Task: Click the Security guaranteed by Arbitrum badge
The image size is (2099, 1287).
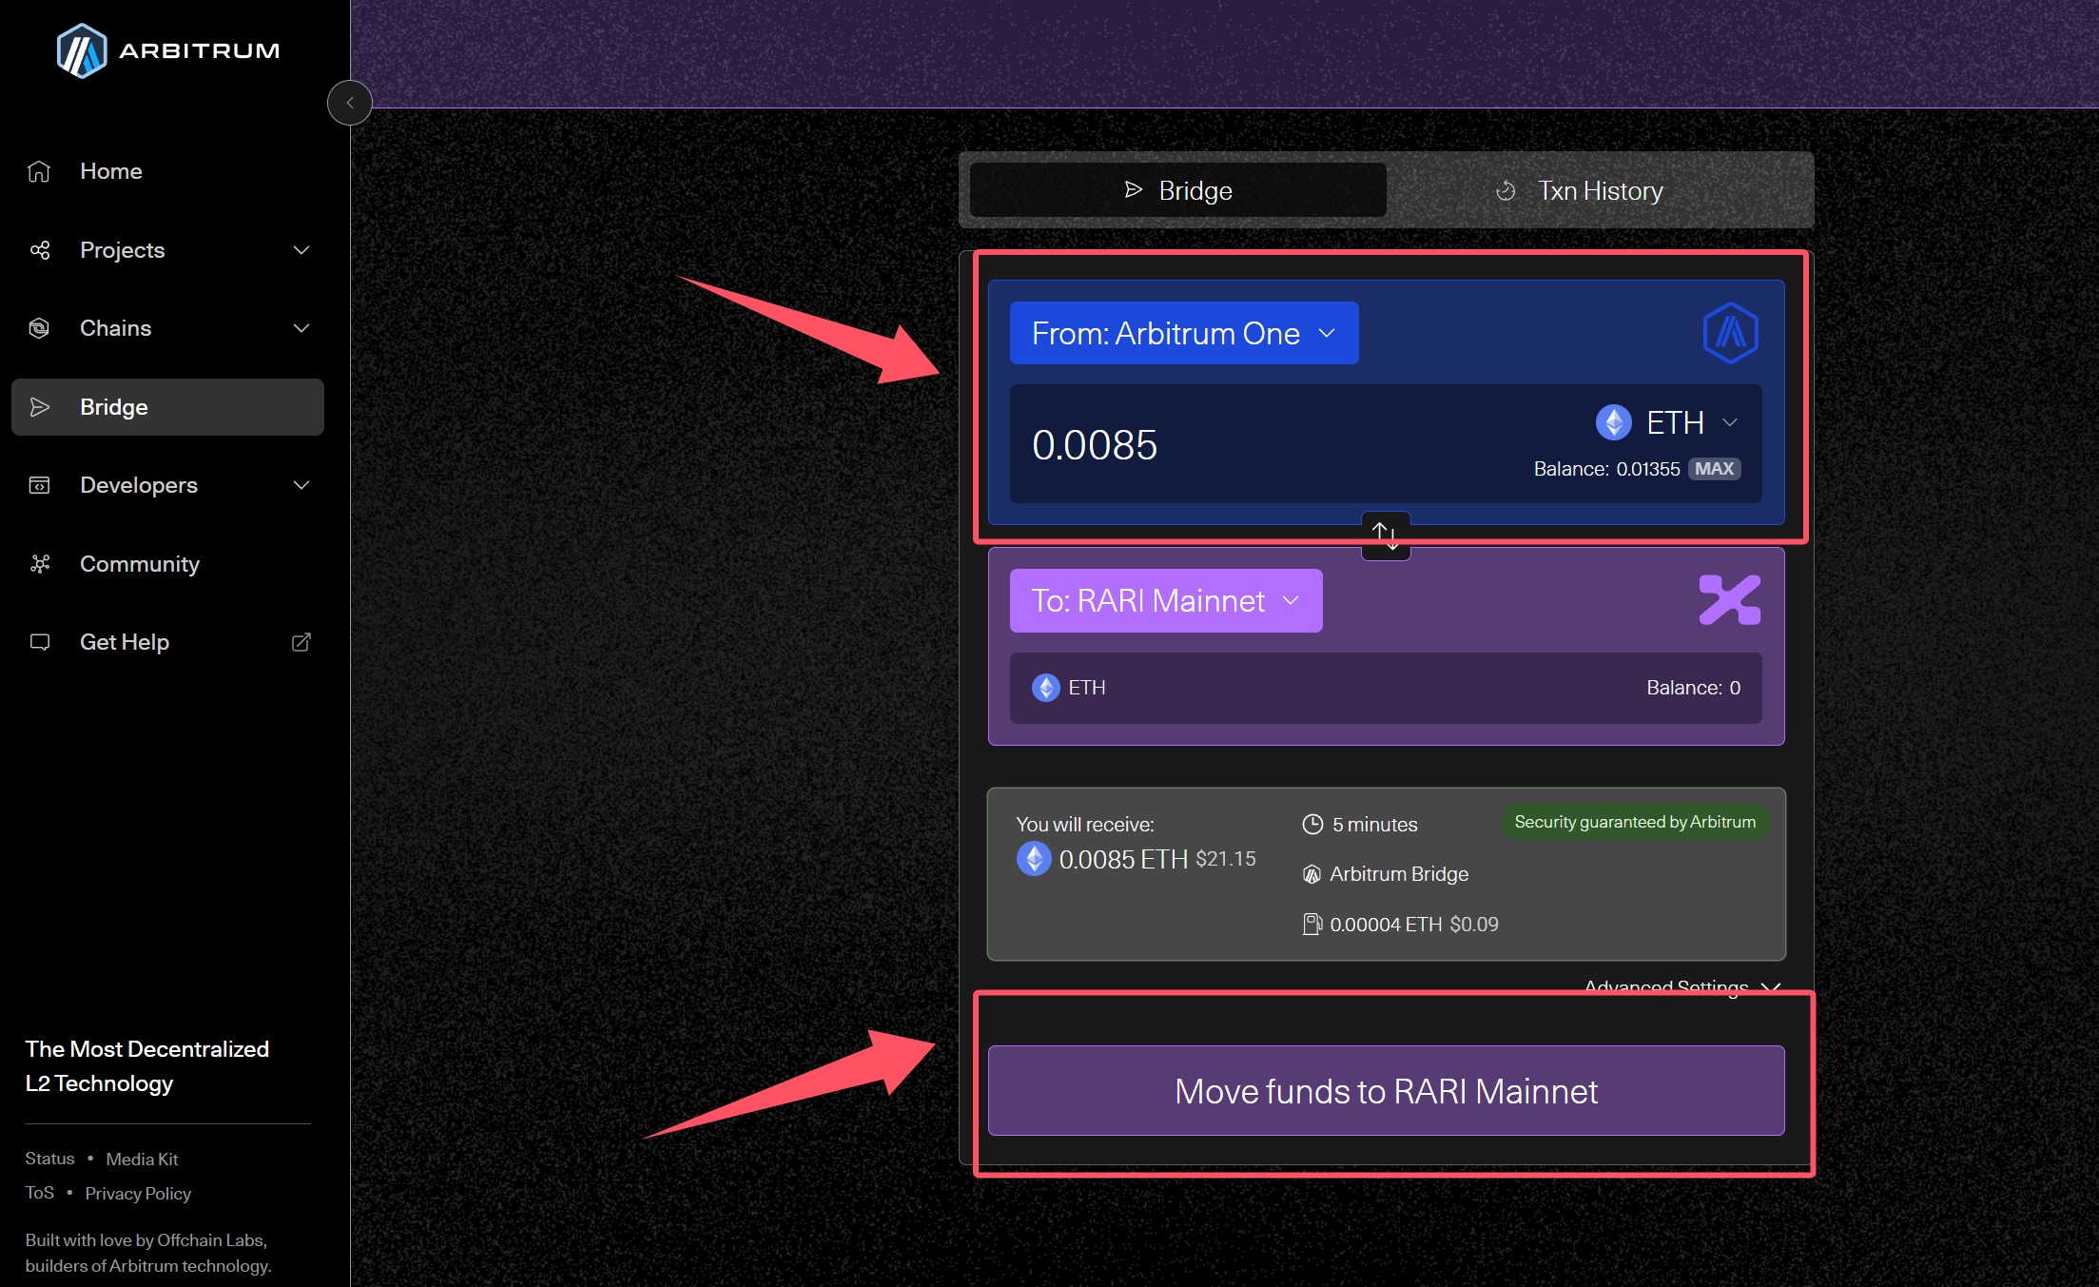Action: pos(1635,822)
